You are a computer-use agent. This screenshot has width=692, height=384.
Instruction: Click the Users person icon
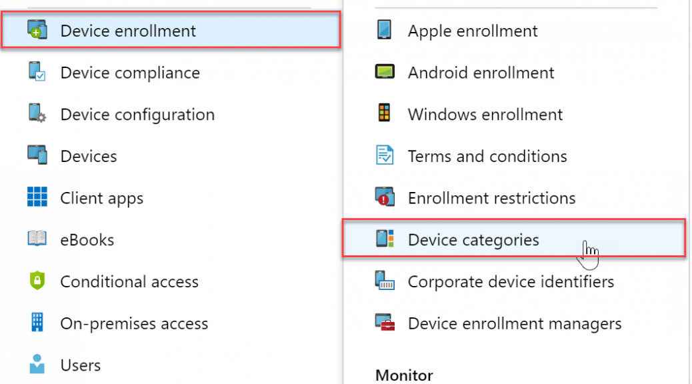coord(37,364)
